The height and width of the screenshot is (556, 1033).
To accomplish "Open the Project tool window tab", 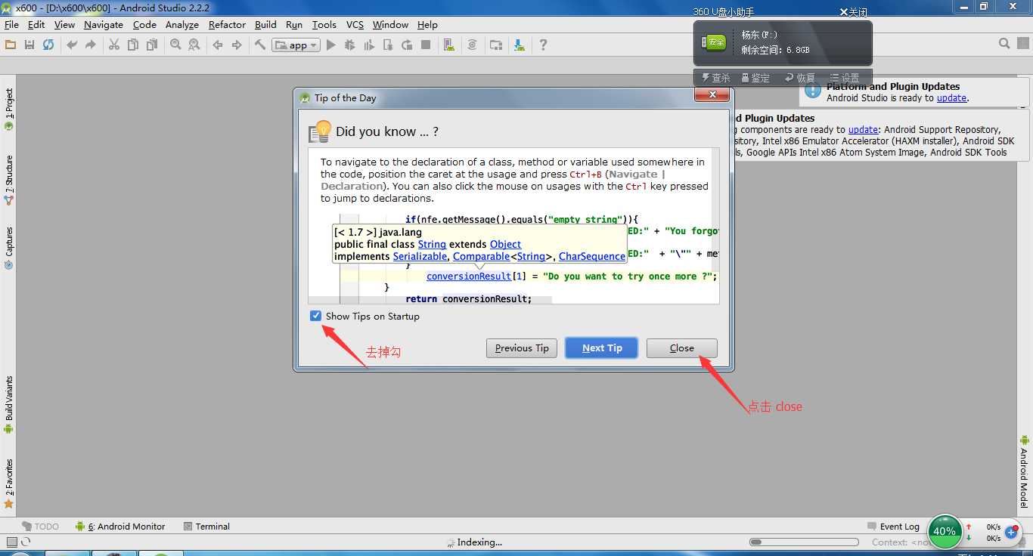I will [9, 109].
